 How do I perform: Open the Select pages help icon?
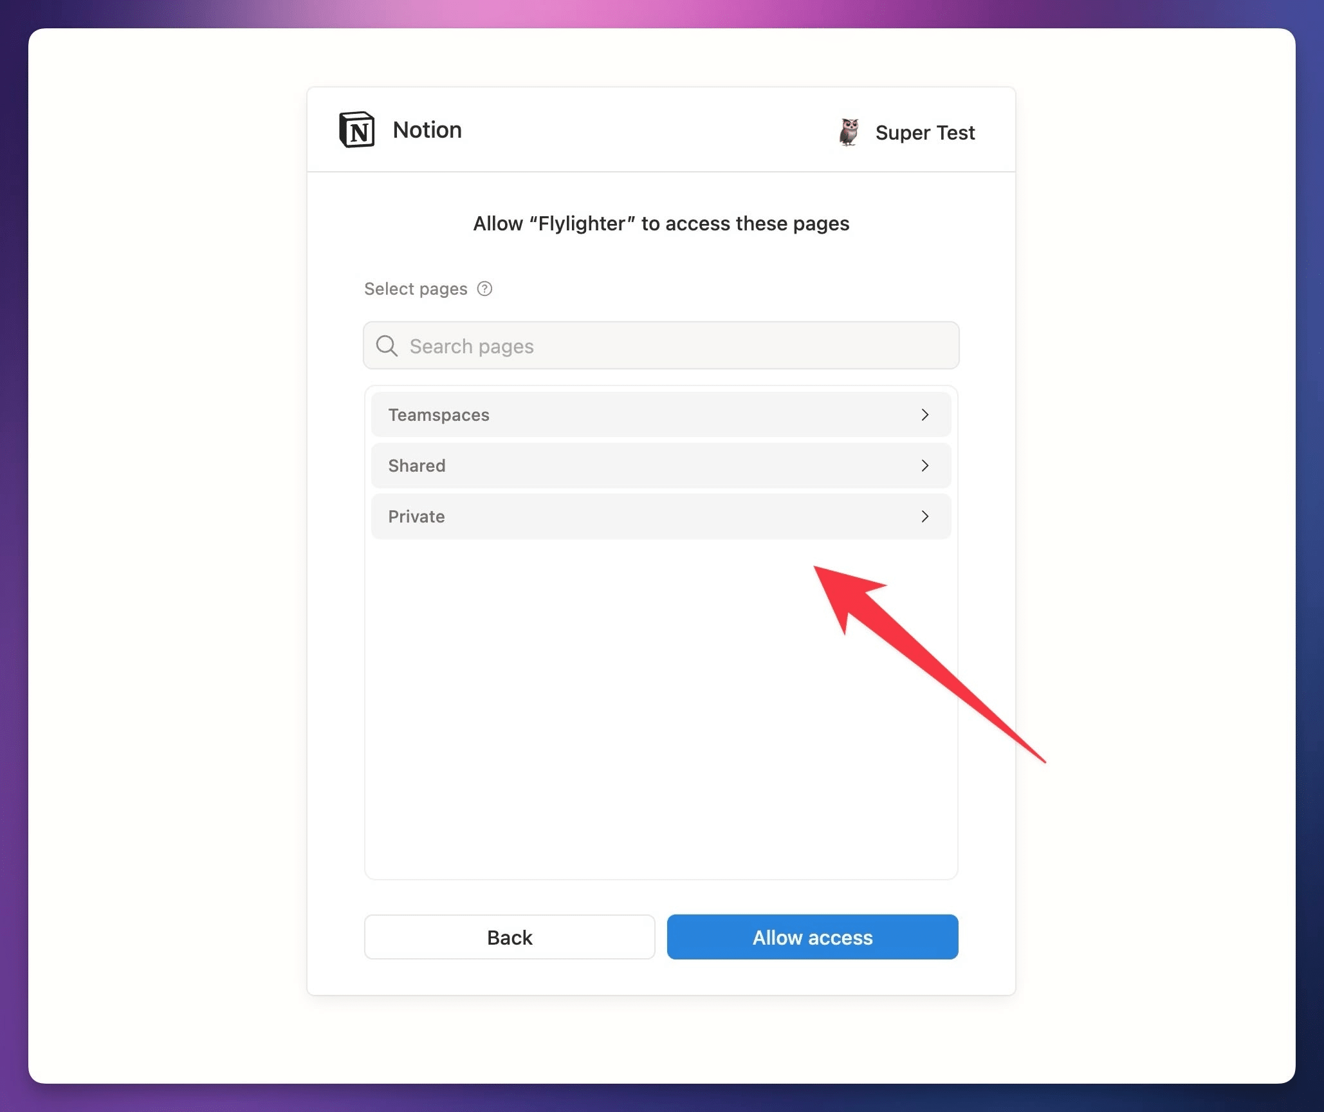coord(484,289)
